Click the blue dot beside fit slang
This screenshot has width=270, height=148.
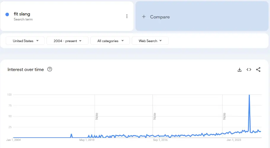point(7,15)
